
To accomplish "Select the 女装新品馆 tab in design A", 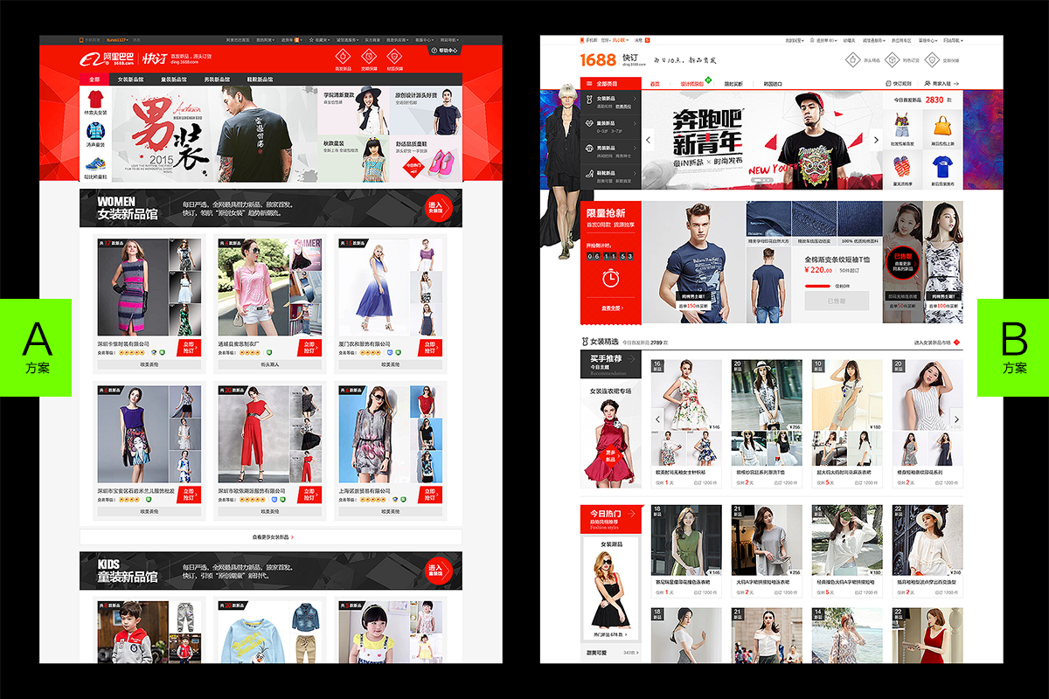I will point(126,80).
